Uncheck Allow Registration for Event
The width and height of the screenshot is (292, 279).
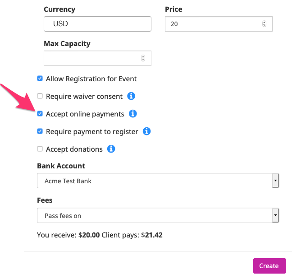click(x=40, y=79)
